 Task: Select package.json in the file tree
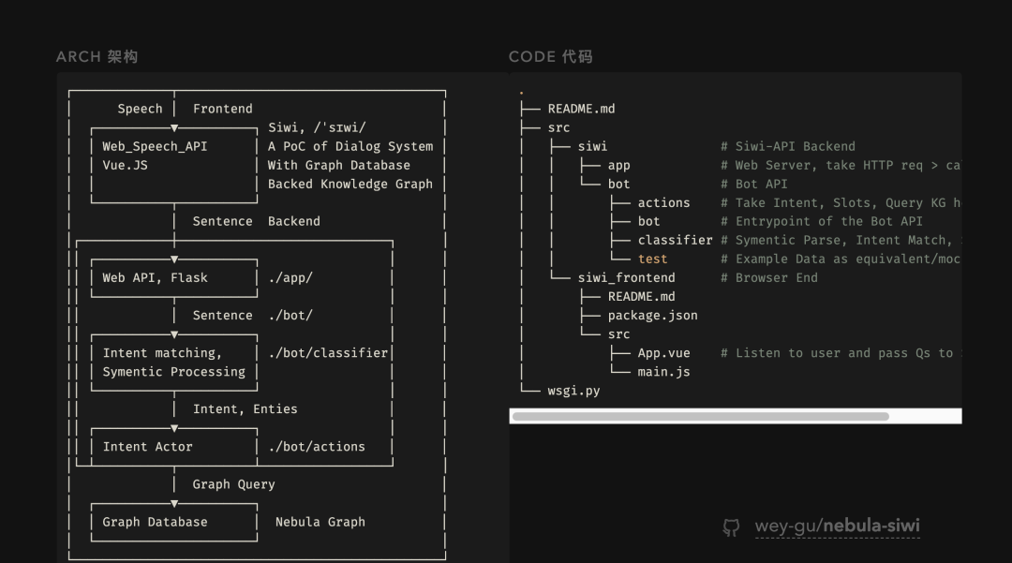652,315
